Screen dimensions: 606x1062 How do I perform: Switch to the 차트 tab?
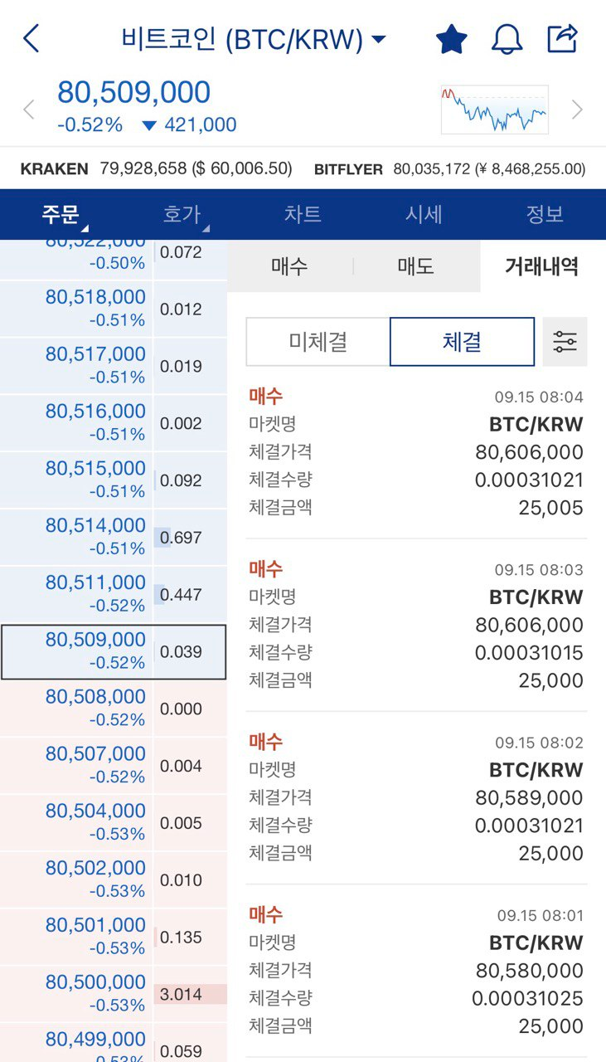point(303,214)
